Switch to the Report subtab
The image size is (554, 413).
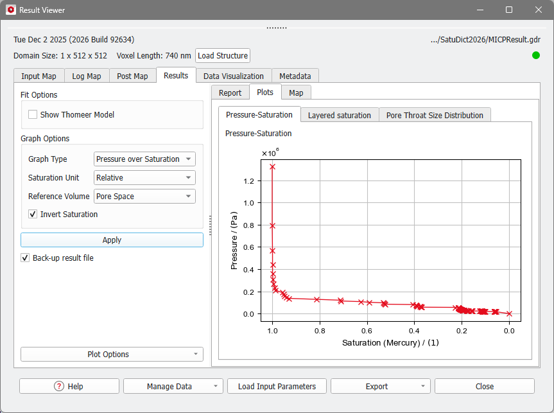pos(229,92)
